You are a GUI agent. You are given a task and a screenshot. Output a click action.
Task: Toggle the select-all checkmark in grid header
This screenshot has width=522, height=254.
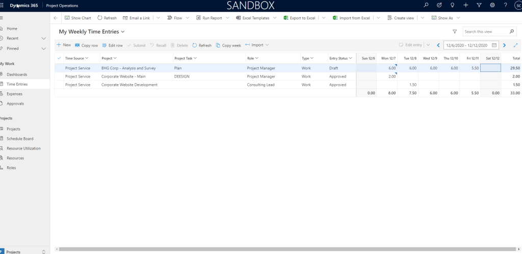click(59, 58)
